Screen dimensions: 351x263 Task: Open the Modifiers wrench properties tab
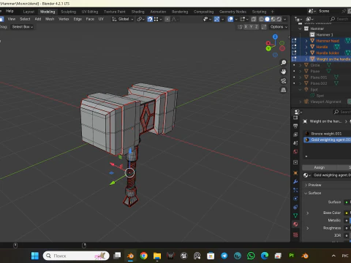click(x=295, y=182)
